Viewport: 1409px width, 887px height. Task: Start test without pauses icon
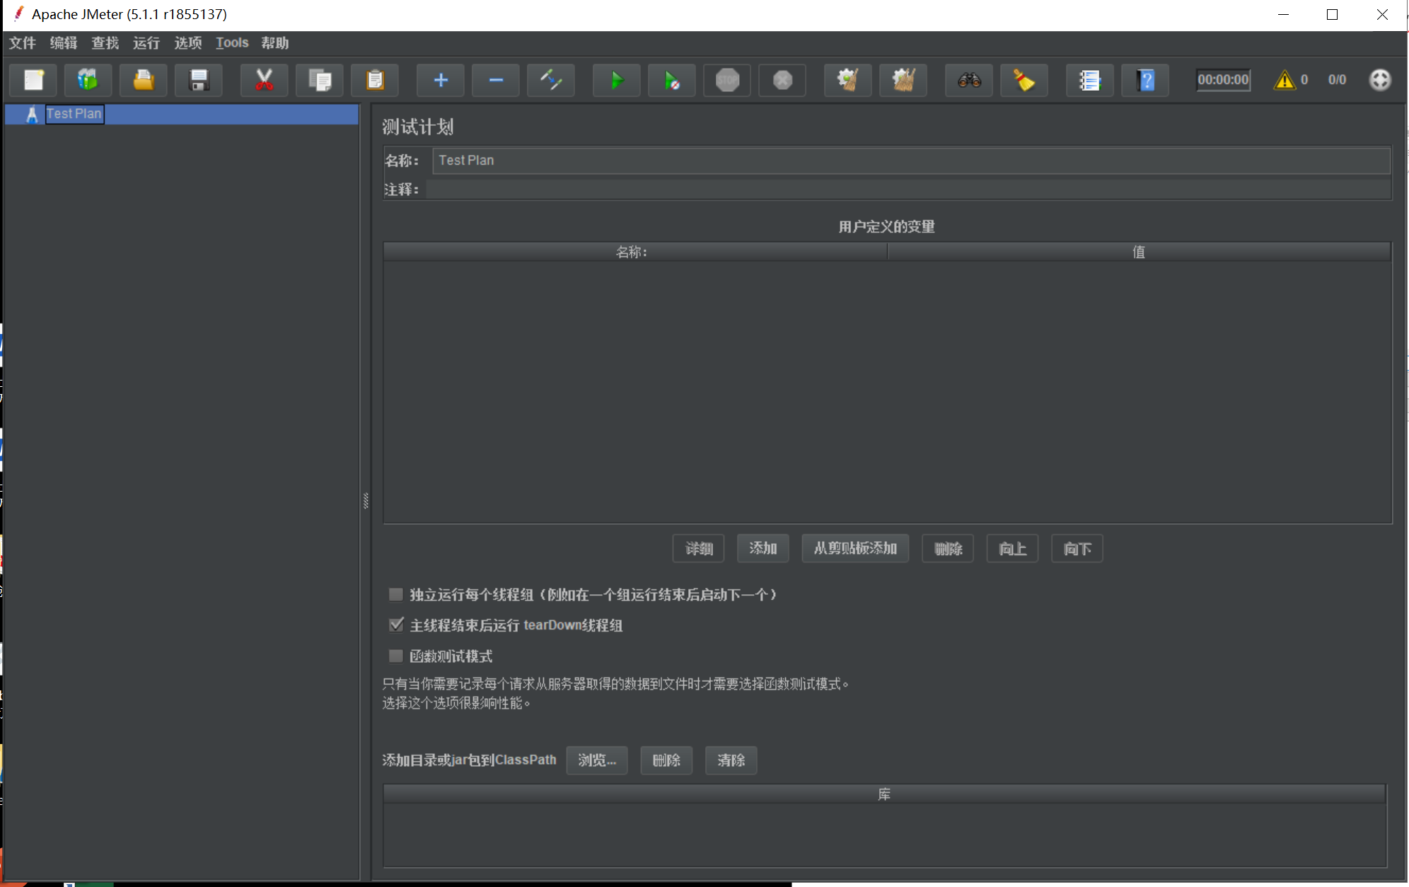(x=672, y=80)
